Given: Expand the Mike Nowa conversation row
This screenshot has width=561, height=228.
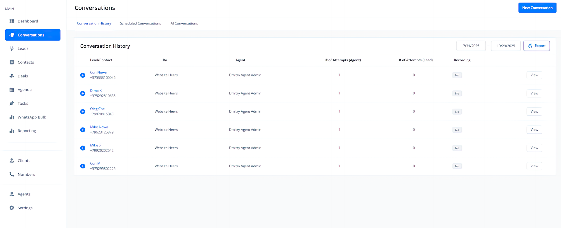Looking at the screenshot, I should coord(83,130).
